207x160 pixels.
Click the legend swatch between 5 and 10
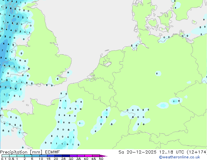[x=36, y=156]
